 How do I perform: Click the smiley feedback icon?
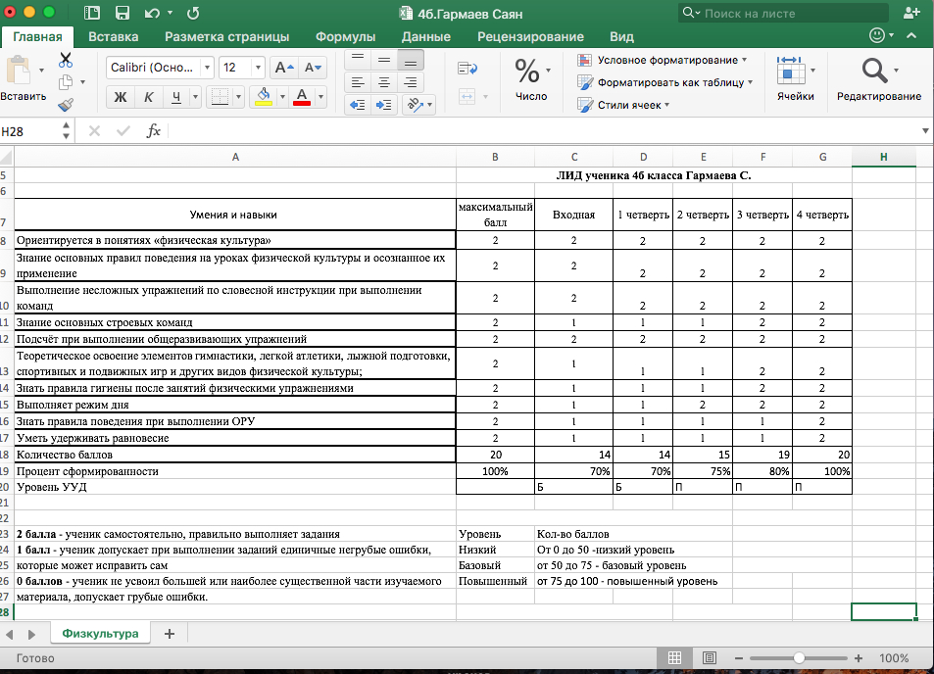coord(877,35)
